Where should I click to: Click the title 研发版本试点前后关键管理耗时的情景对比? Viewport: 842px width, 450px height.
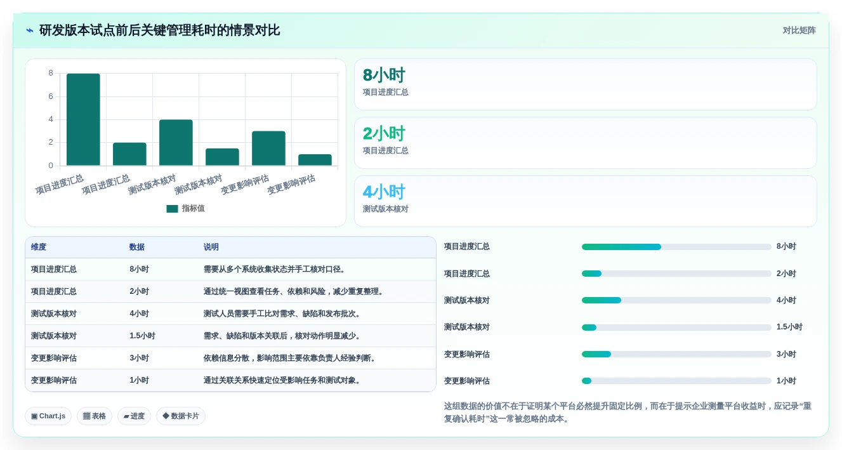point(159,30)
